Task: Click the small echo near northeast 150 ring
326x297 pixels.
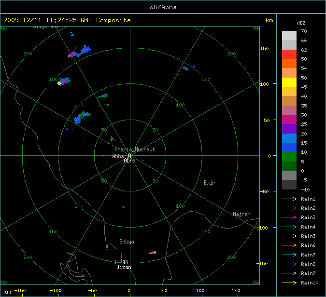Action: click(185, 68)
